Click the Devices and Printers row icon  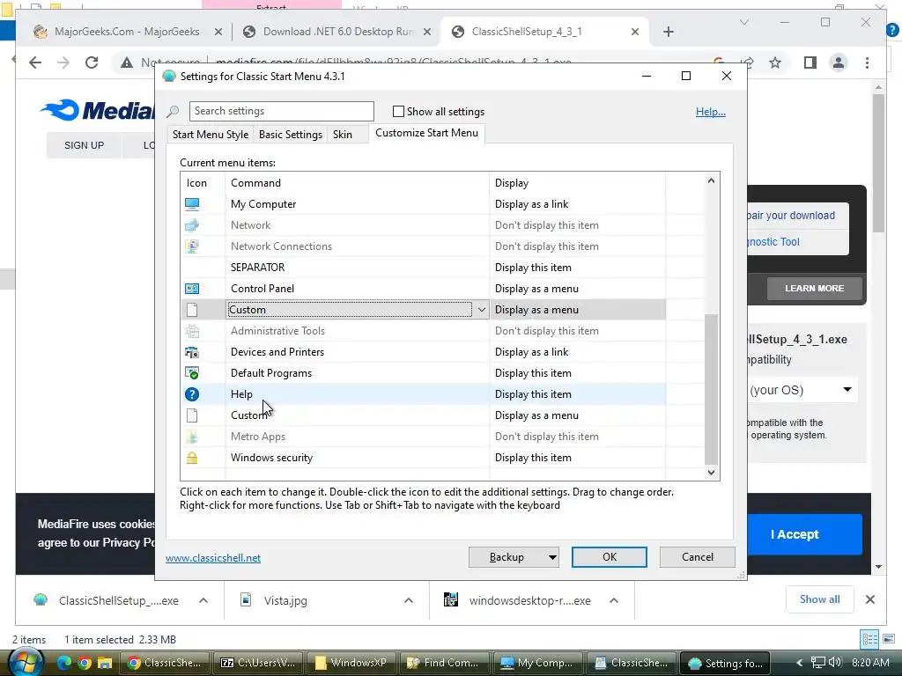point(192,352)
